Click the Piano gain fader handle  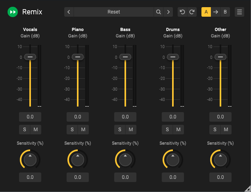tap(78, 57)
